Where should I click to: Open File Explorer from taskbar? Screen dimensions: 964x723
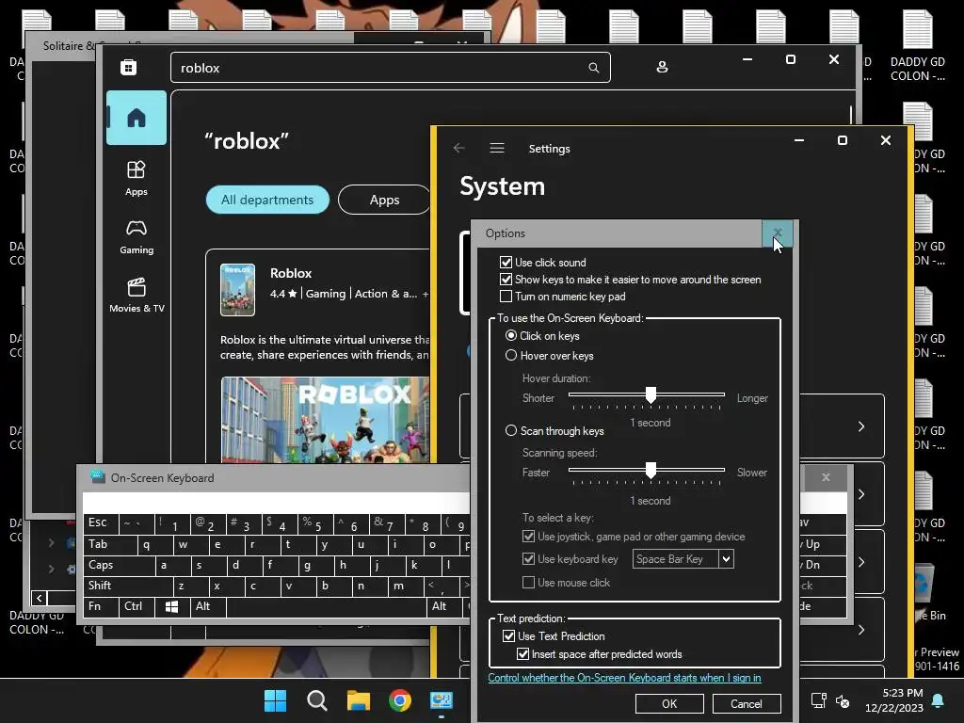click(359, 700)
